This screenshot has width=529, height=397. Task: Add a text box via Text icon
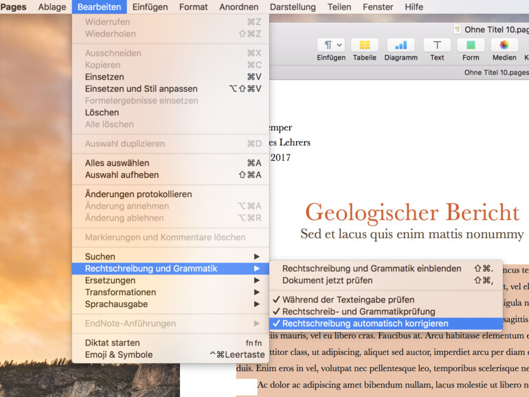(x=437, y=45)
